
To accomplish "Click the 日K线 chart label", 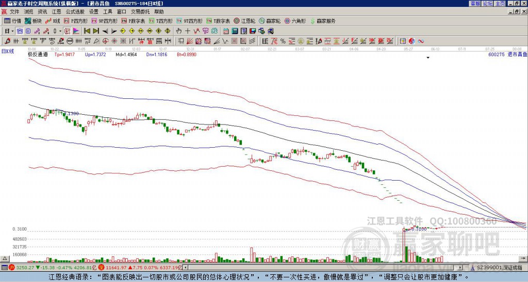I will click(x=8, y=51).
